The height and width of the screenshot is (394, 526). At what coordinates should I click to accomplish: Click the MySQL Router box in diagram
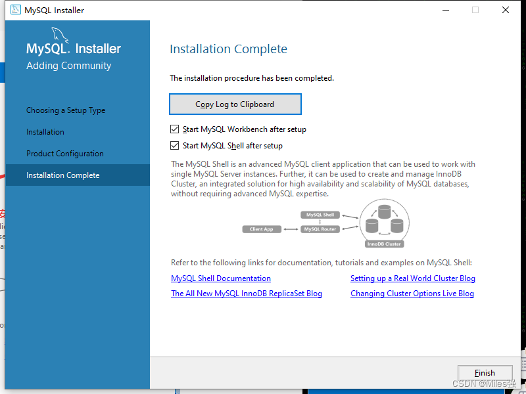pos(320,229)
